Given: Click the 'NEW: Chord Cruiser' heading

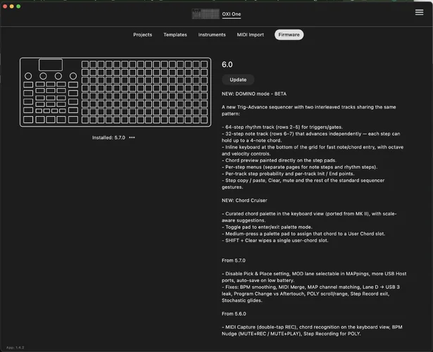Looking at the screenshot, I should click(244, 201).
